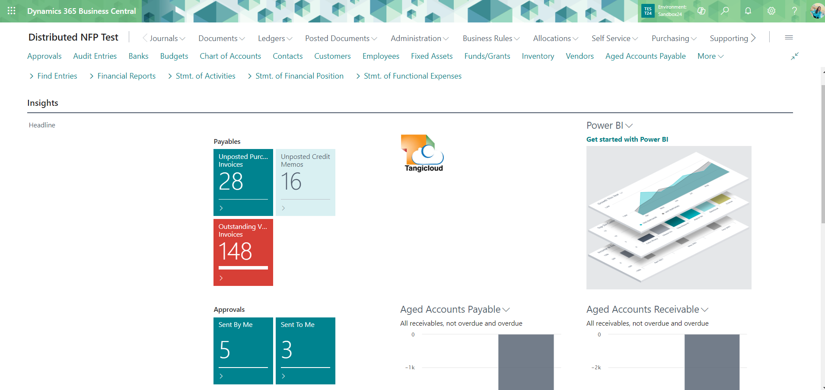Screen dimensions: 825x390
Task: Expand the Self Service menu
Action: click(x=615, y=38)
